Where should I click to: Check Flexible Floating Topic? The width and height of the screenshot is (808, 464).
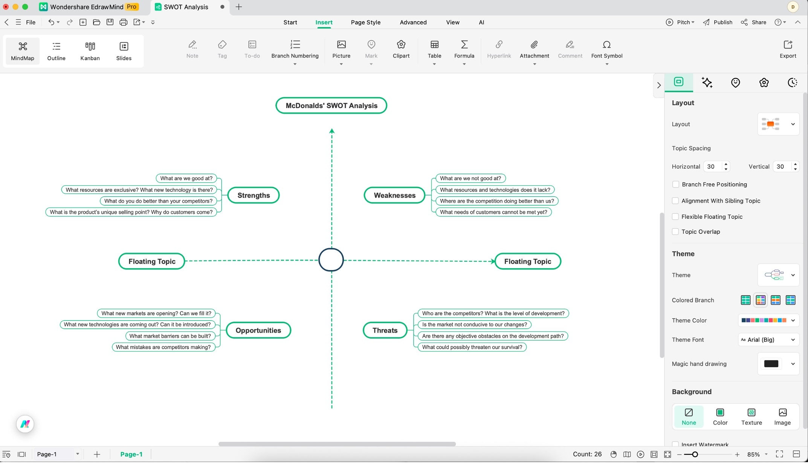(x=675, y=217)
